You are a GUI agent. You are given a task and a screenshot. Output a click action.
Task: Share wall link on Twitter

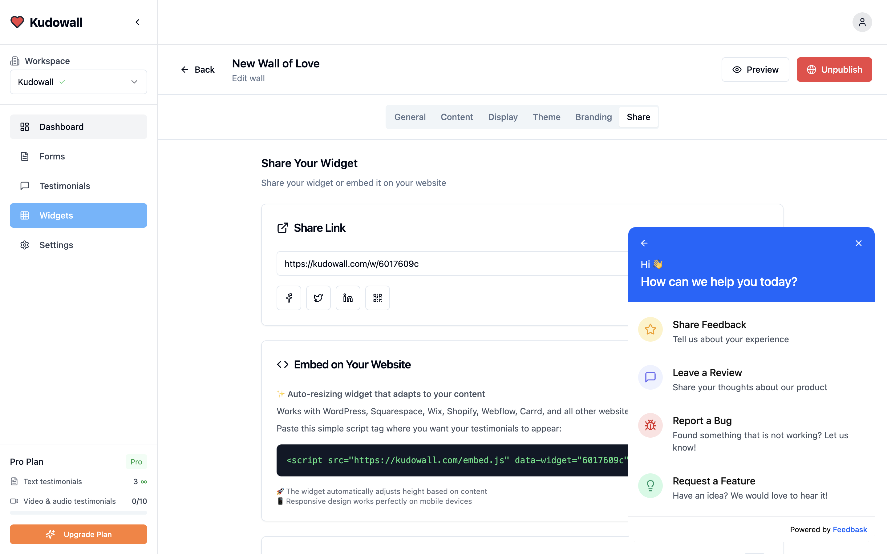(x=318, y=298)
